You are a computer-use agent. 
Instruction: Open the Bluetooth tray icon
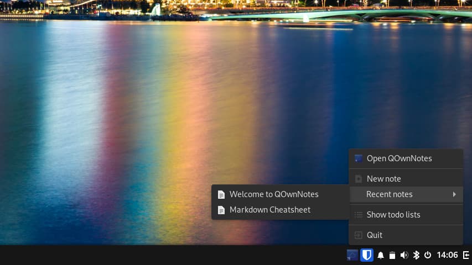tap(416, 255)
